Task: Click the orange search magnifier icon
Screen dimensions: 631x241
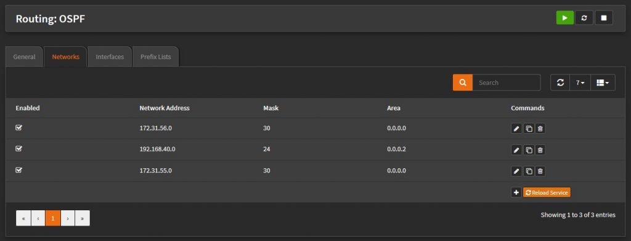Action: tap(463, 83)
